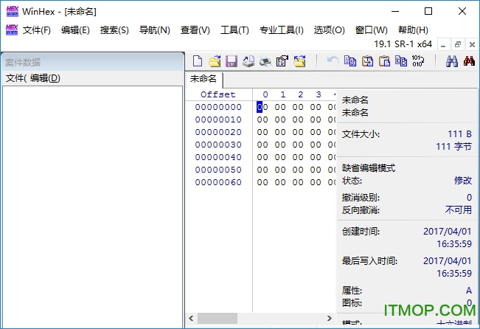
Task: Close the inner document window
Action: (x=472, y=45)
